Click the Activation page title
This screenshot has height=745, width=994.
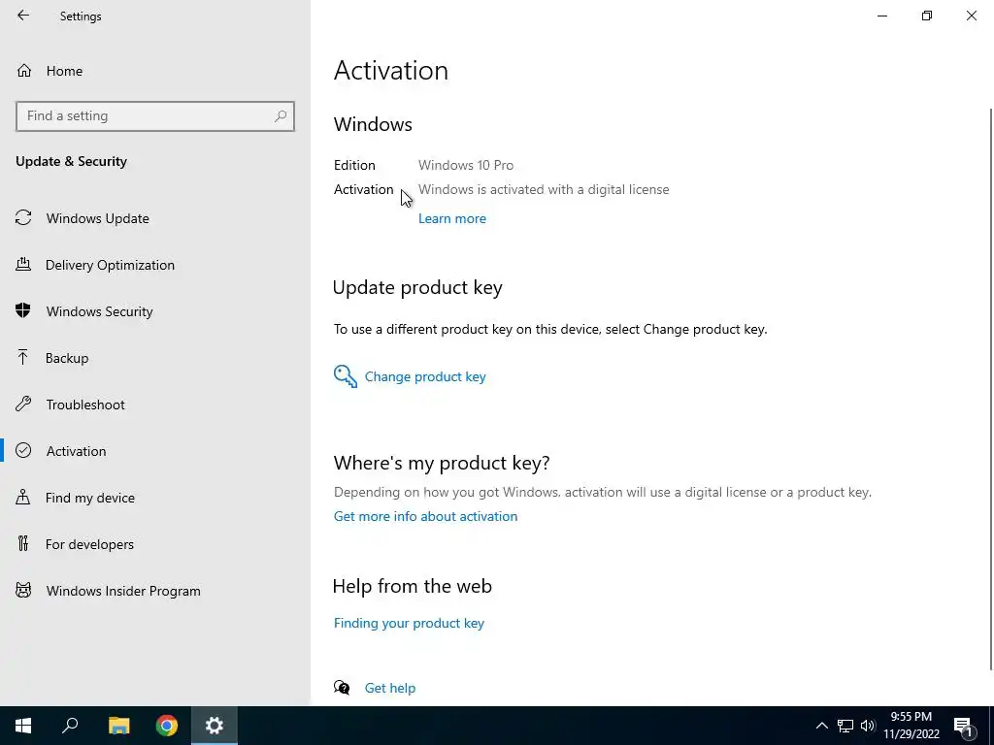(391, 70)
